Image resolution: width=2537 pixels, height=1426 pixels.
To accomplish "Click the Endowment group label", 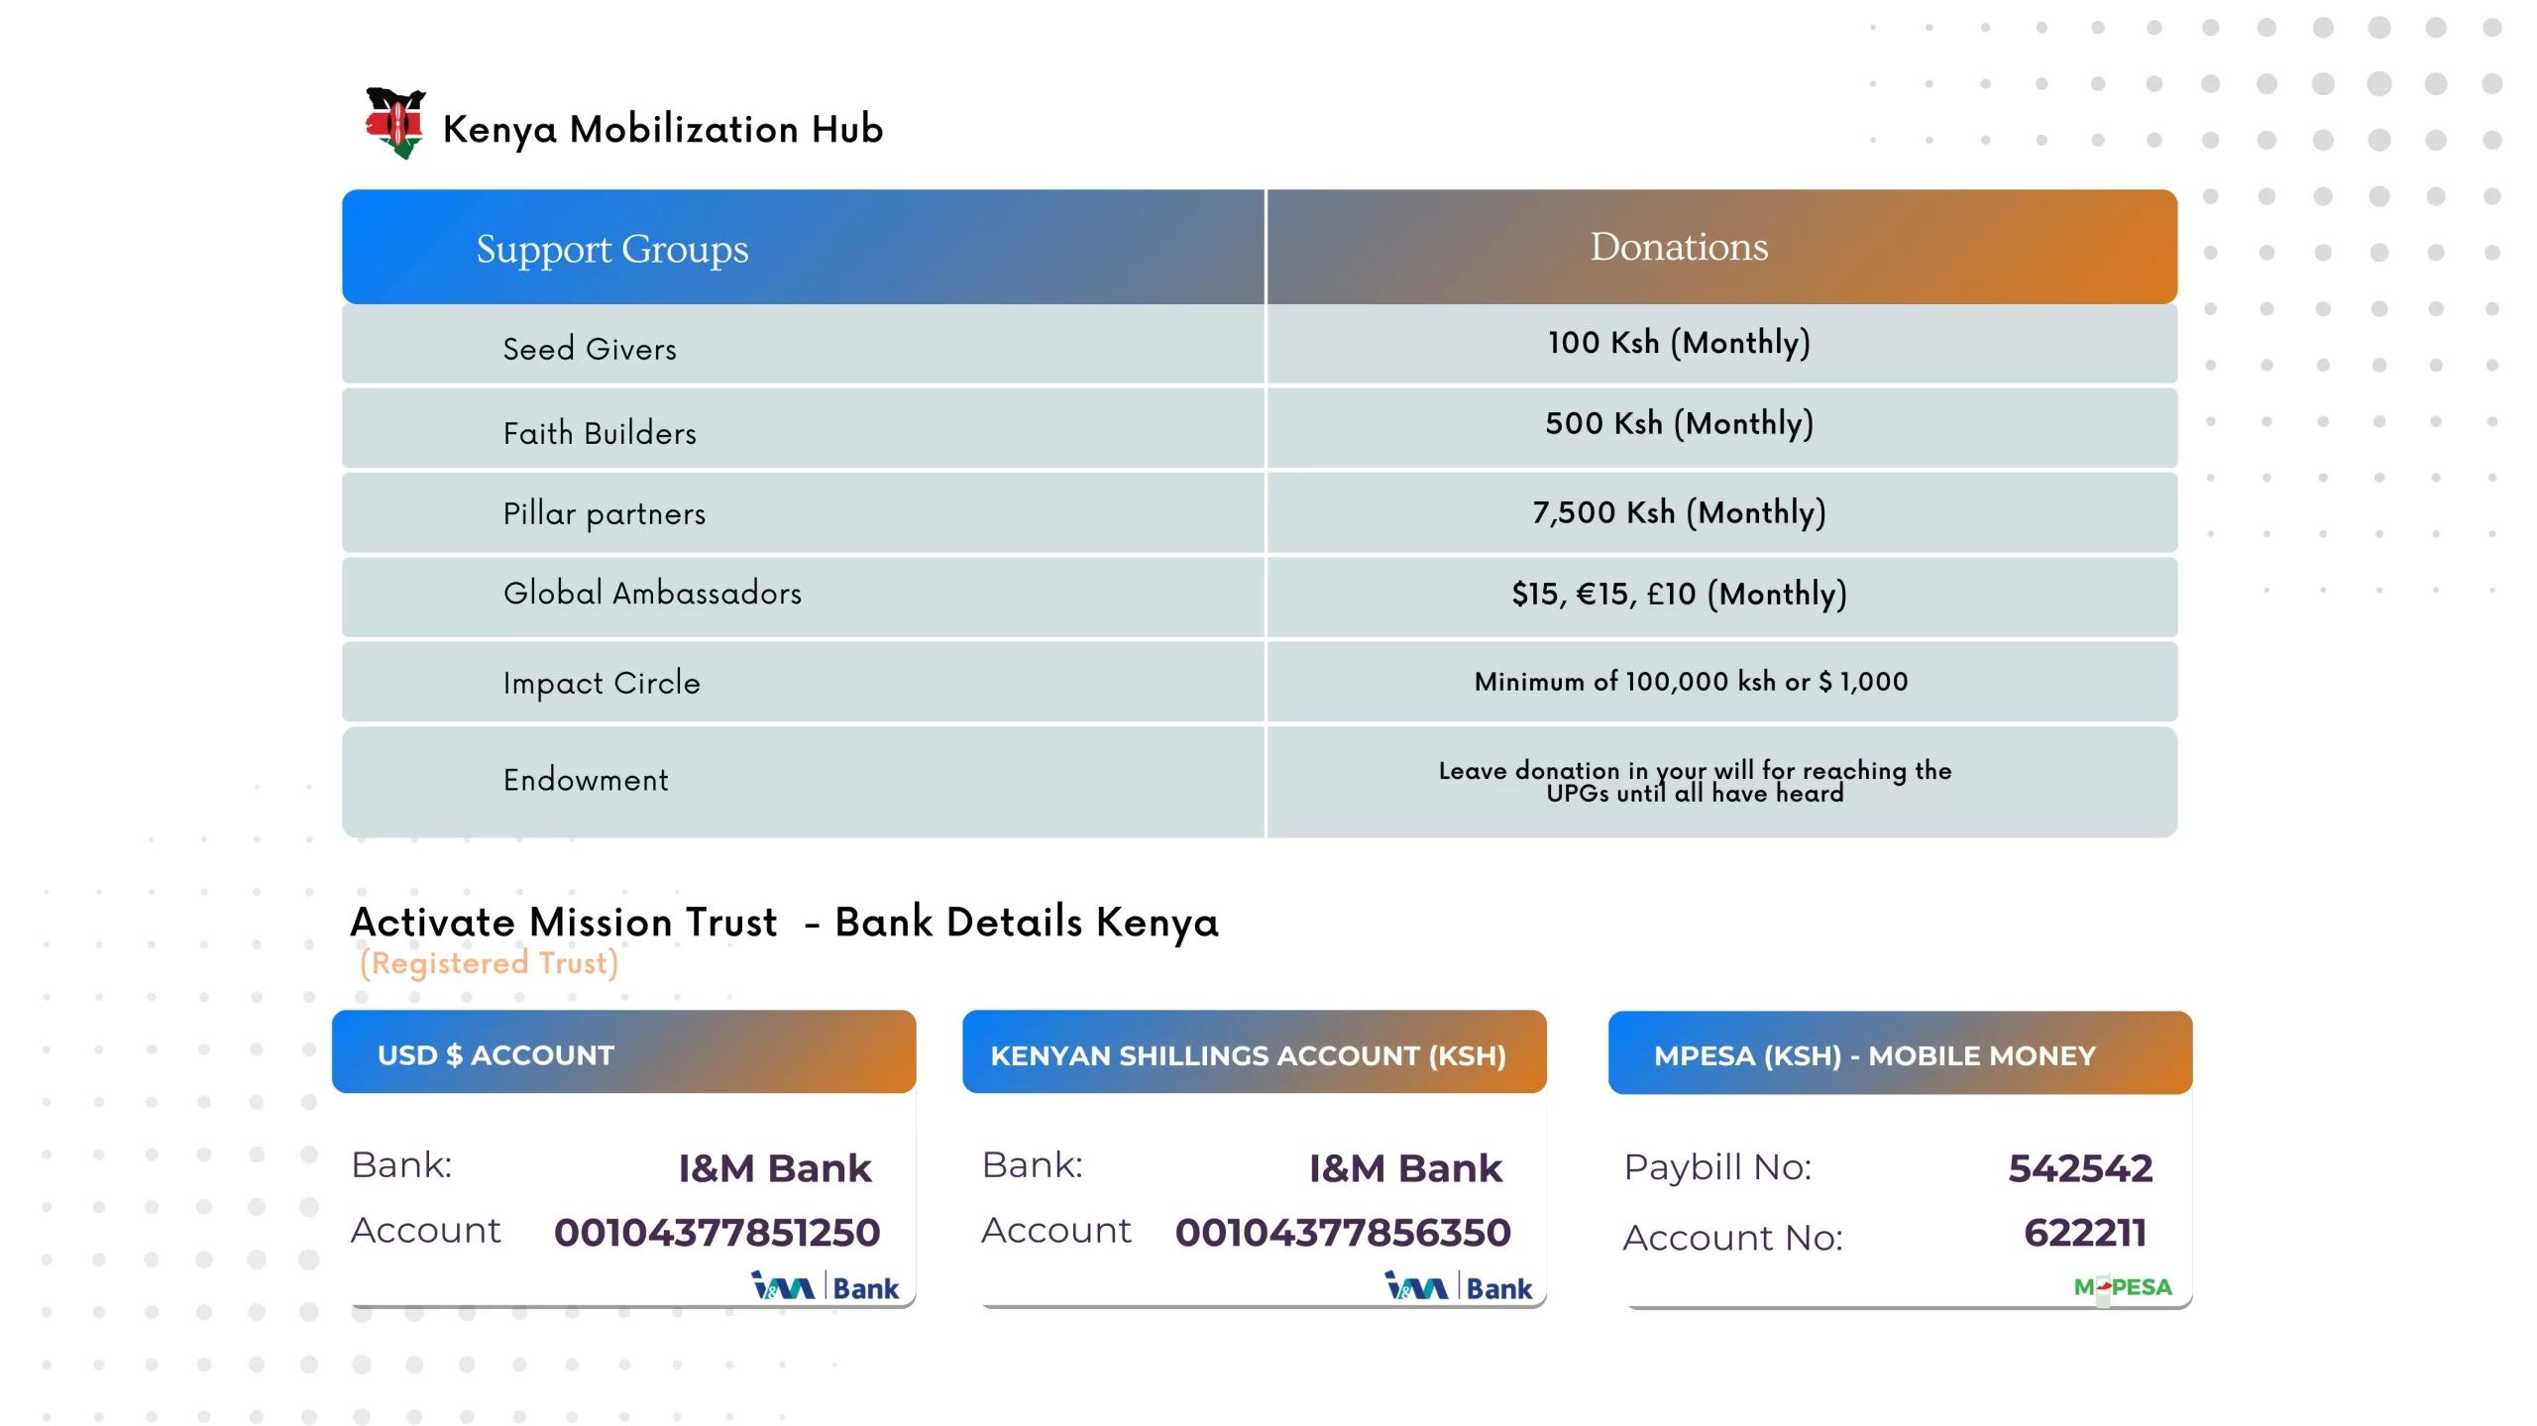I will coord(586,780).
